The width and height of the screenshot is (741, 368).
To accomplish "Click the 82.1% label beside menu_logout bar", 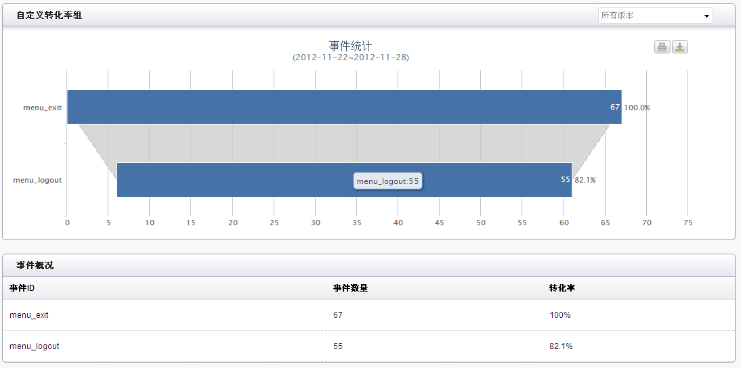I will [x=585, y=180].
